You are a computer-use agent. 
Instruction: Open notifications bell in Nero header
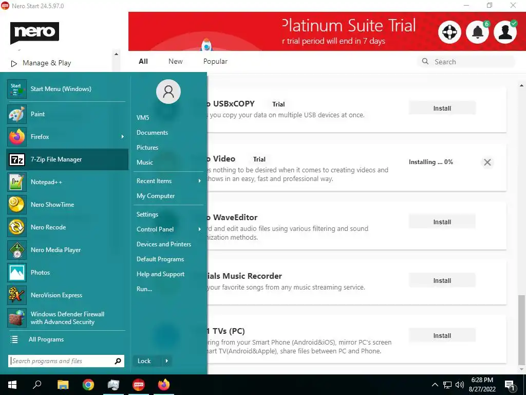[x=478, y=32]
